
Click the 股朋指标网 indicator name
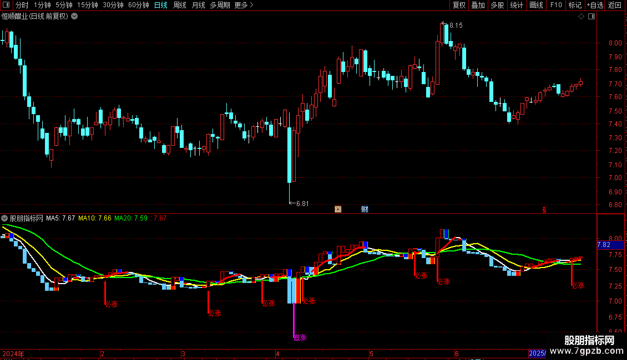pyautogui.click(x=27, y=218)
